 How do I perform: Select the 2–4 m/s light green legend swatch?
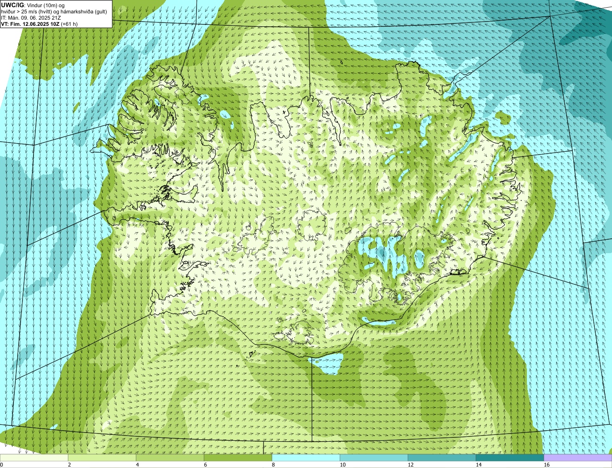click(102, 457)
